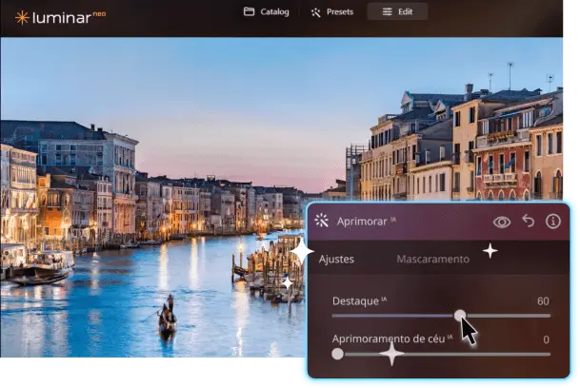Select the Ajustes tab

(x=336, y=259)
